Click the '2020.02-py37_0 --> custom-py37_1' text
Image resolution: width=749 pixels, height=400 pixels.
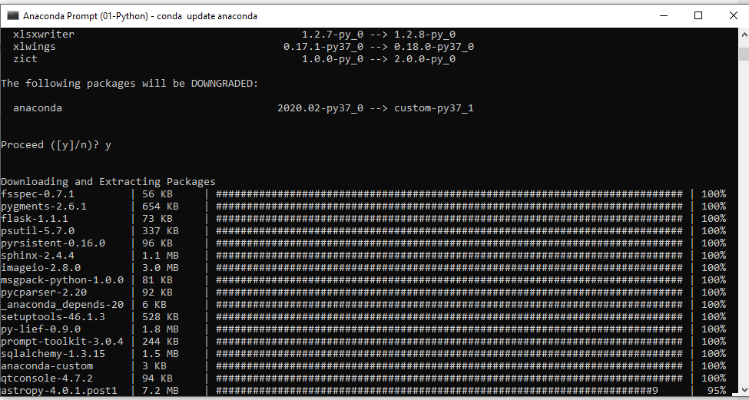376,108
